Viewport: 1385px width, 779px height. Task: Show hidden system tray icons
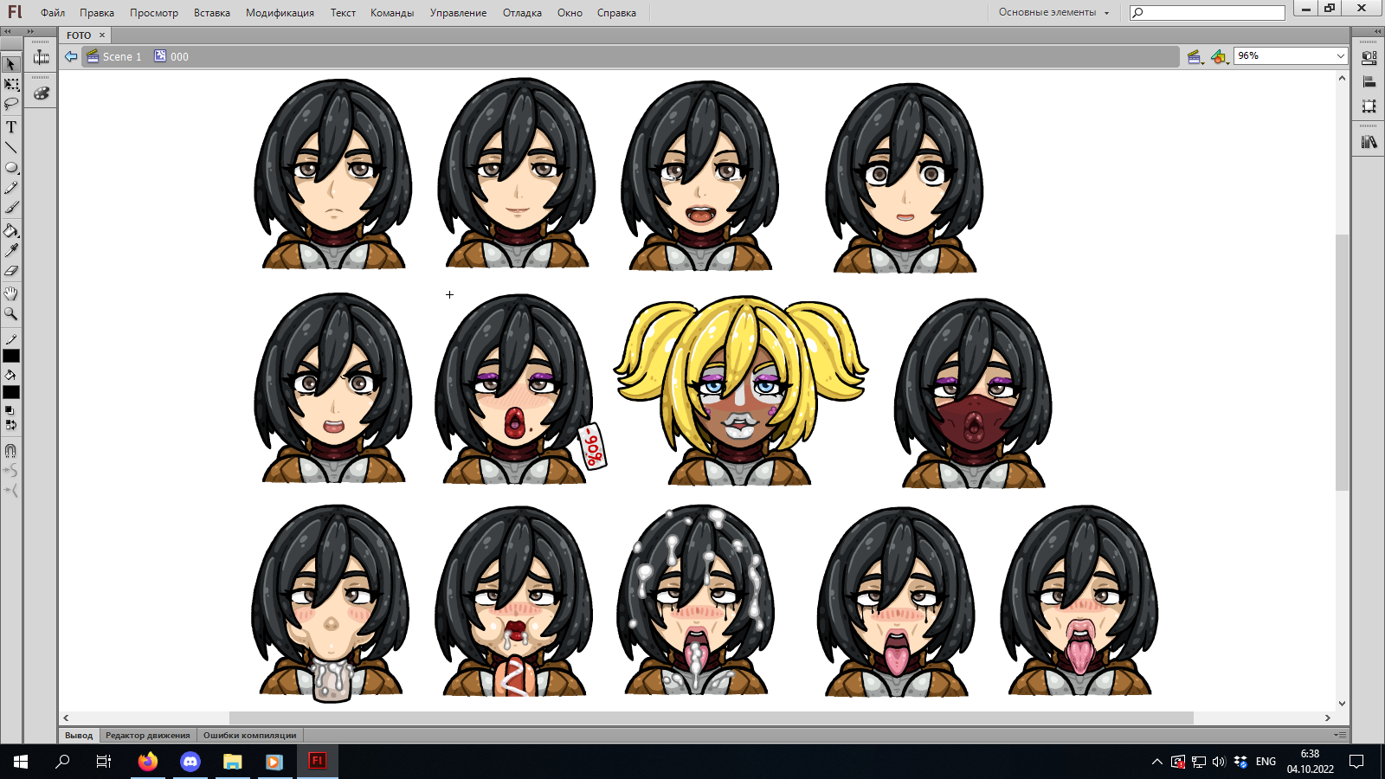click(1157, 762)
